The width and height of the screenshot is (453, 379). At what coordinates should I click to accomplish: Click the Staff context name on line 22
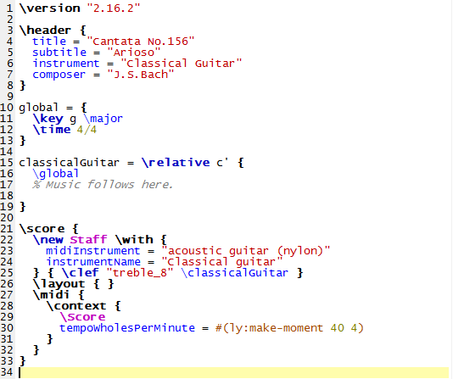click(x=88, y=240)
